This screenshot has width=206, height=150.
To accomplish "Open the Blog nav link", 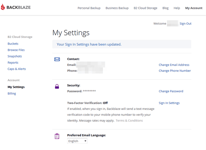I will pos(166,8).
